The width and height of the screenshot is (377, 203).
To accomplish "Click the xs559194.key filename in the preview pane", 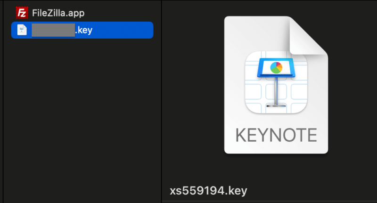I will 208,191.
